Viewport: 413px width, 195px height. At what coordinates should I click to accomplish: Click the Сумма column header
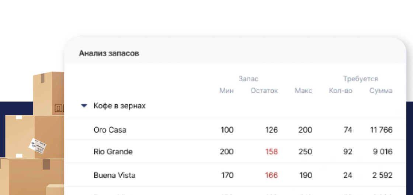coord(381,91)
